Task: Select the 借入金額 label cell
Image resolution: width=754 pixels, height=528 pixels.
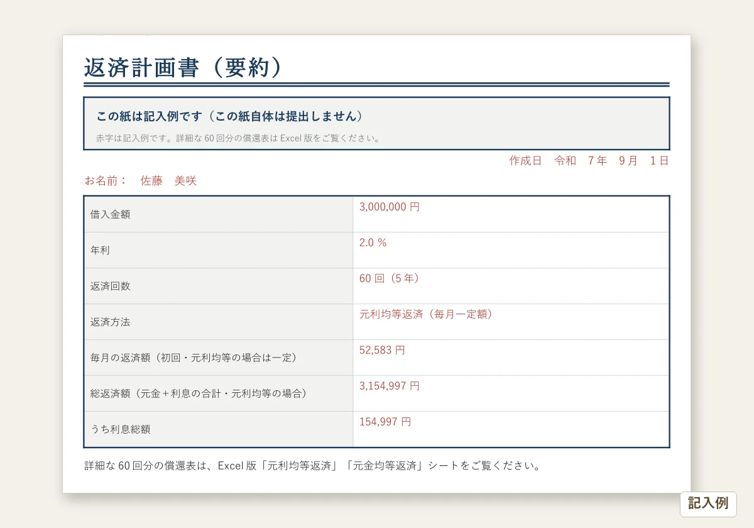Action: (219, 214)
